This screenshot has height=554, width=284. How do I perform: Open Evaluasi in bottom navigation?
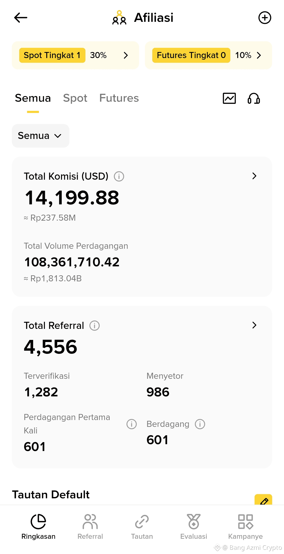pos(194,527)
